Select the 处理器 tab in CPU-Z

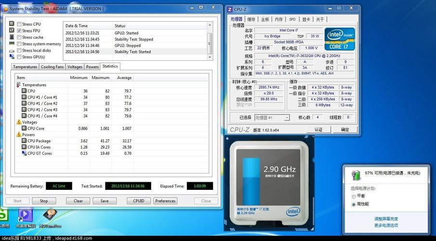(237, 19)
